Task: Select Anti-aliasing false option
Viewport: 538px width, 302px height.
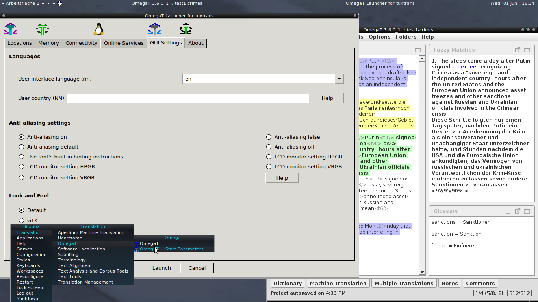Action: [x=269, y=137]
